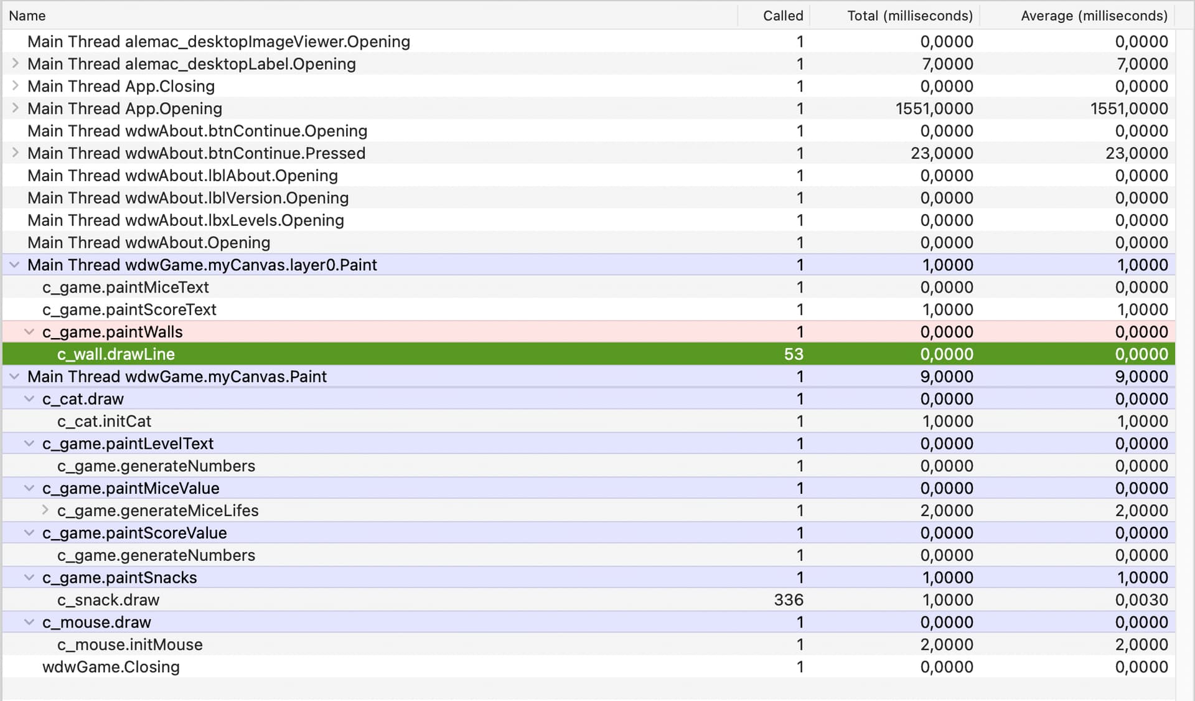This screenshot has width=1195, height=701.
Task: Collapse wdwGame.myCanvas.layer0.Paint node
Action: 14,265
